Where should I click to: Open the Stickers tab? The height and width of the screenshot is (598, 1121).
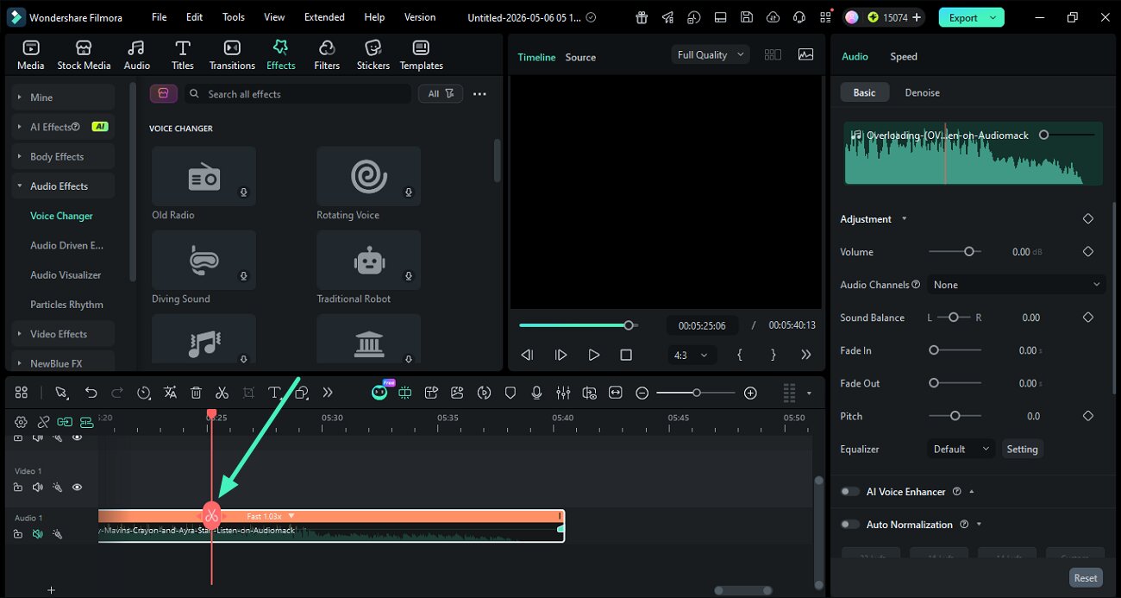pyautogui.click(x=373, y=55)
